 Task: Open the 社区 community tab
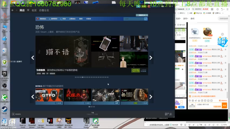pyautogui.click(x=34, y=10)
